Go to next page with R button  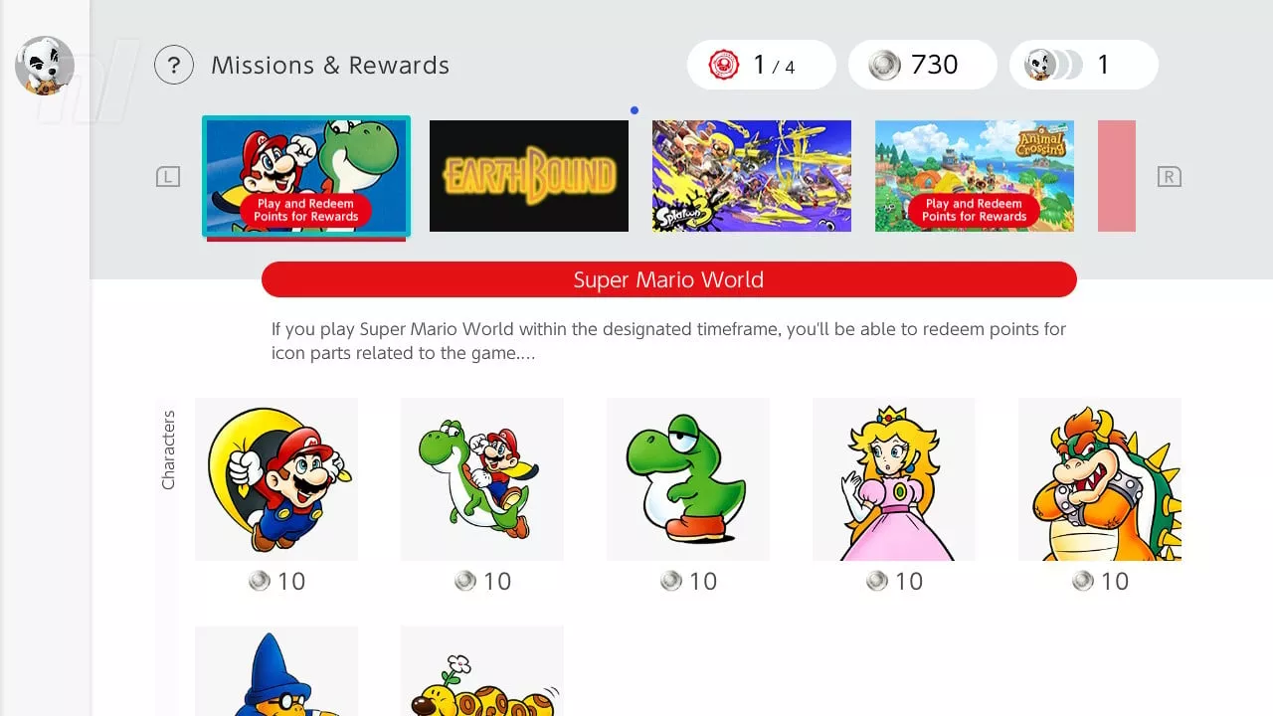[x=1170, y=177]
